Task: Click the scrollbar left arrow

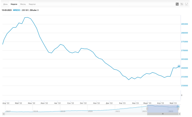Action: click(4, 114)
